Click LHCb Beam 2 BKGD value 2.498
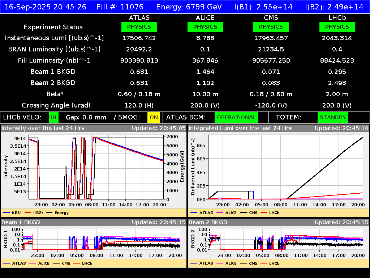The image size is (370, 278). click(x=337, y=83)
